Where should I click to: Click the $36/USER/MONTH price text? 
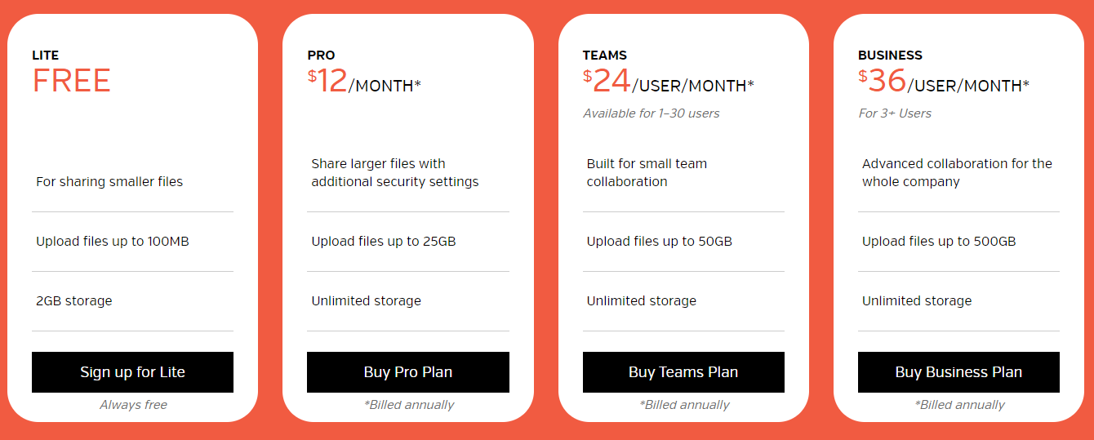(x=944, y=82)
